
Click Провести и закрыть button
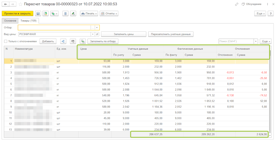(17, 14)
